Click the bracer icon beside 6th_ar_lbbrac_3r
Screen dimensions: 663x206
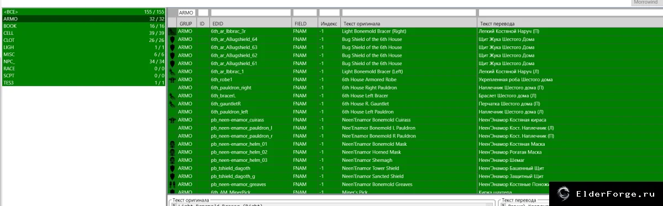click(x=172, y=31)
